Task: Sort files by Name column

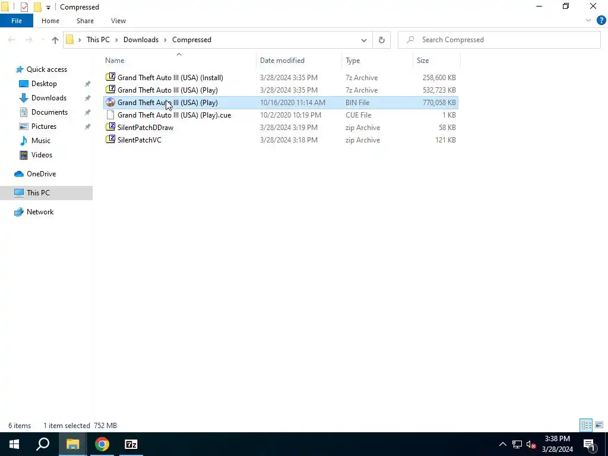Action: pyautogui.click(x=115, y=61)
